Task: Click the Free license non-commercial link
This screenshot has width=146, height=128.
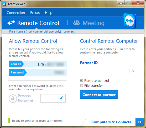Action: tap(42, 31)
